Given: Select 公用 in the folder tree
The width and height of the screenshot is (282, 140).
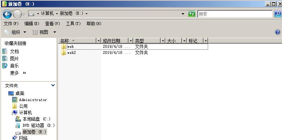Looking at the screenshot, I should [23, 106].
